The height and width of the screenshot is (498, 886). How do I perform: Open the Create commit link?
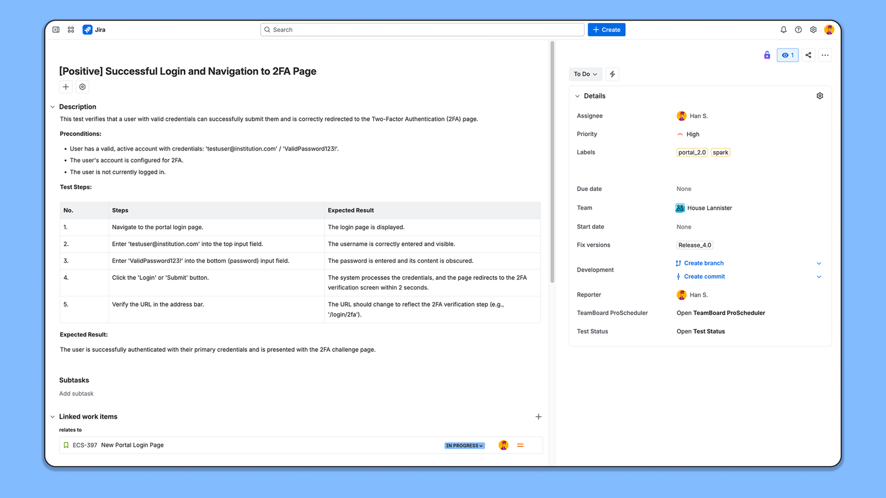point(704,277)
